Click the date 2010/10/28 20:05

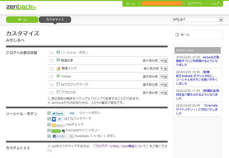click(x=188, y=106)
